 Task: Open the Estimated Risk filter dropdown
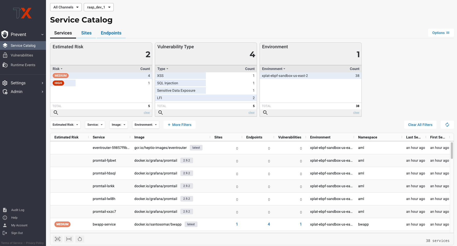(65, 125)
